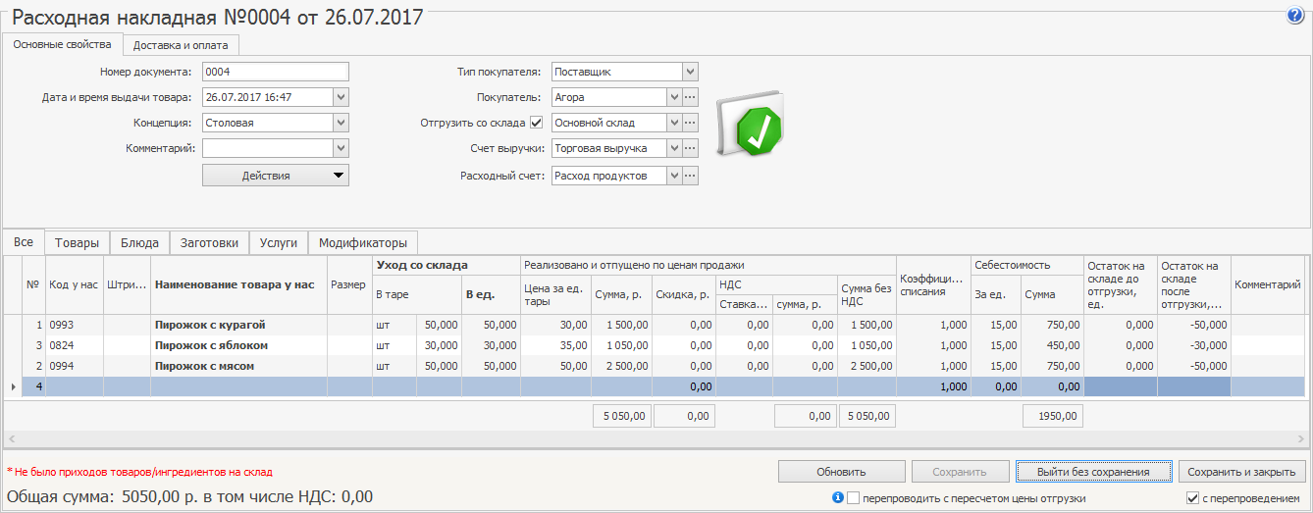Open the Действия dropdown button
1313x513 pixels.
pyautogui.click(x=276, y=175)
